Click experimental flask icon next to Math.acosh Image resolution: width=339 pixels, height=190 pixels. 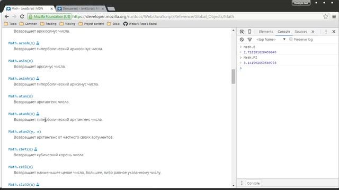[x=38, y=43]
